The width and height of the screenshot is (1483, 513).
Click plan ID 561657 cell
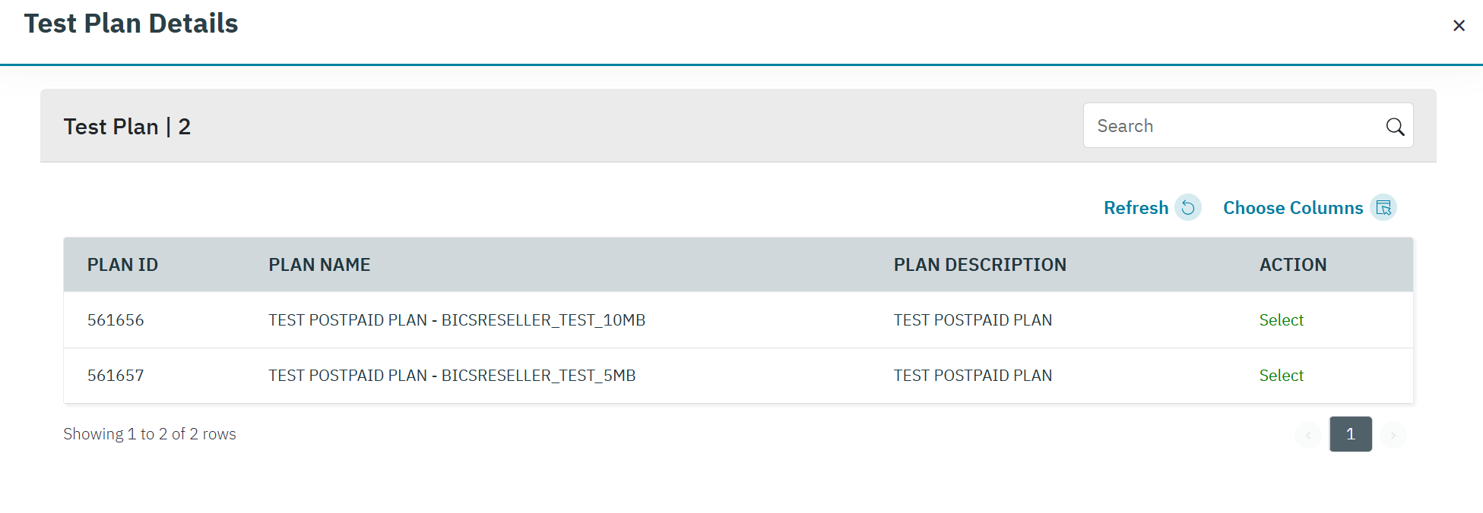(x=116, y=376)
